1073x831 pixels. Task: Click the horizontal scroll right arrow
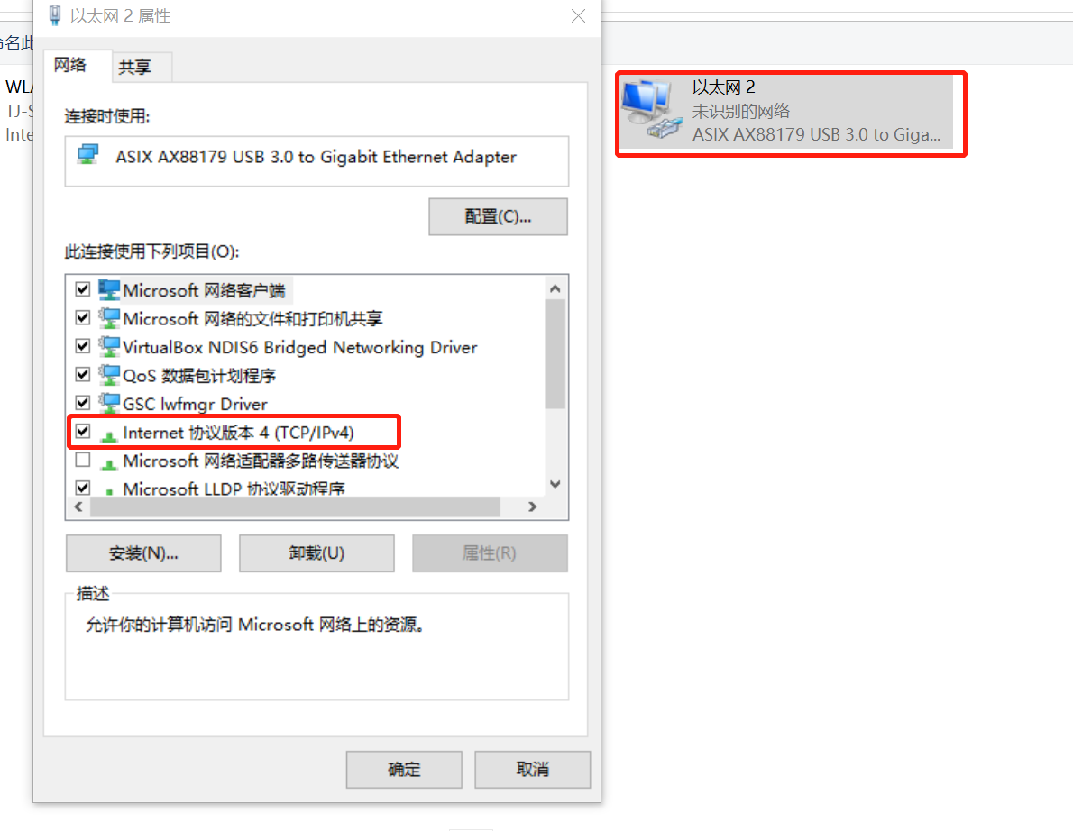(x=532, y=507)
